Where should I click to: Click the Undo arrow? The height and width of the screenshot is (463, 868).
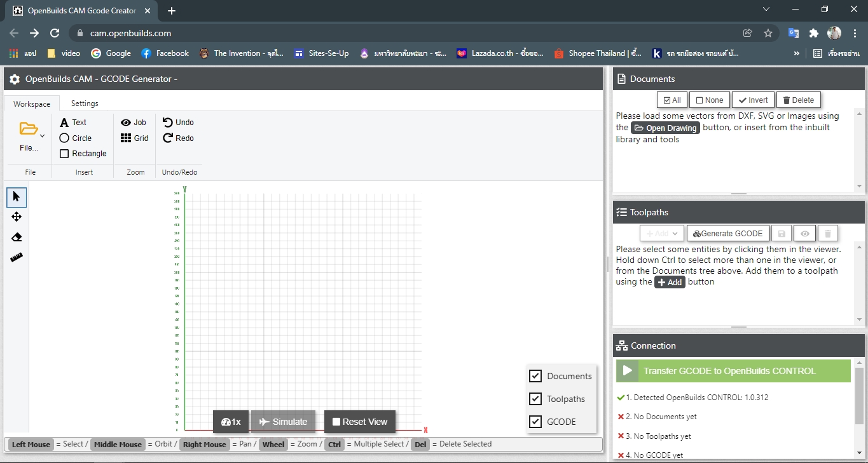coord(178,122)
